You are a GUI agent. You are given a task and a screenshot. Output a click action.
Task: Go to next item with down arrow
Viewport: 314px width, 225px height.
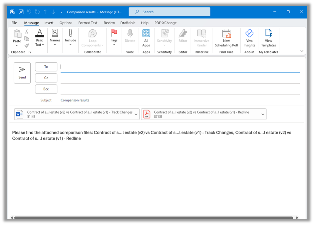pos(53,12)
